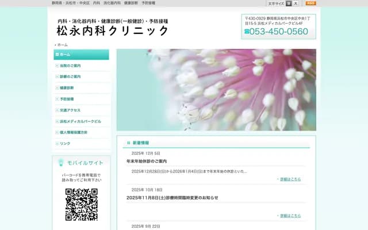Open 当院のご案内 in the sidebar
Screen dimensions: 368x230
(x=71, y=66)
